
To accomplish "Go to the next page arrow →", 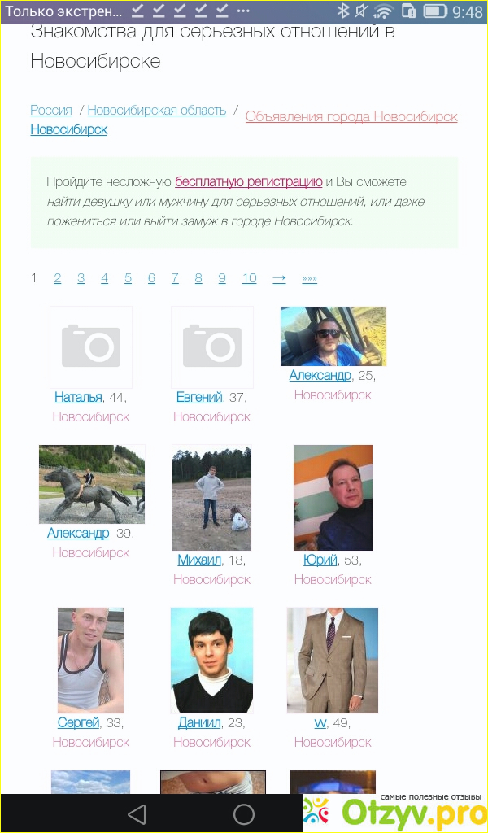I will pyautogui.click(x=279, y=278).
